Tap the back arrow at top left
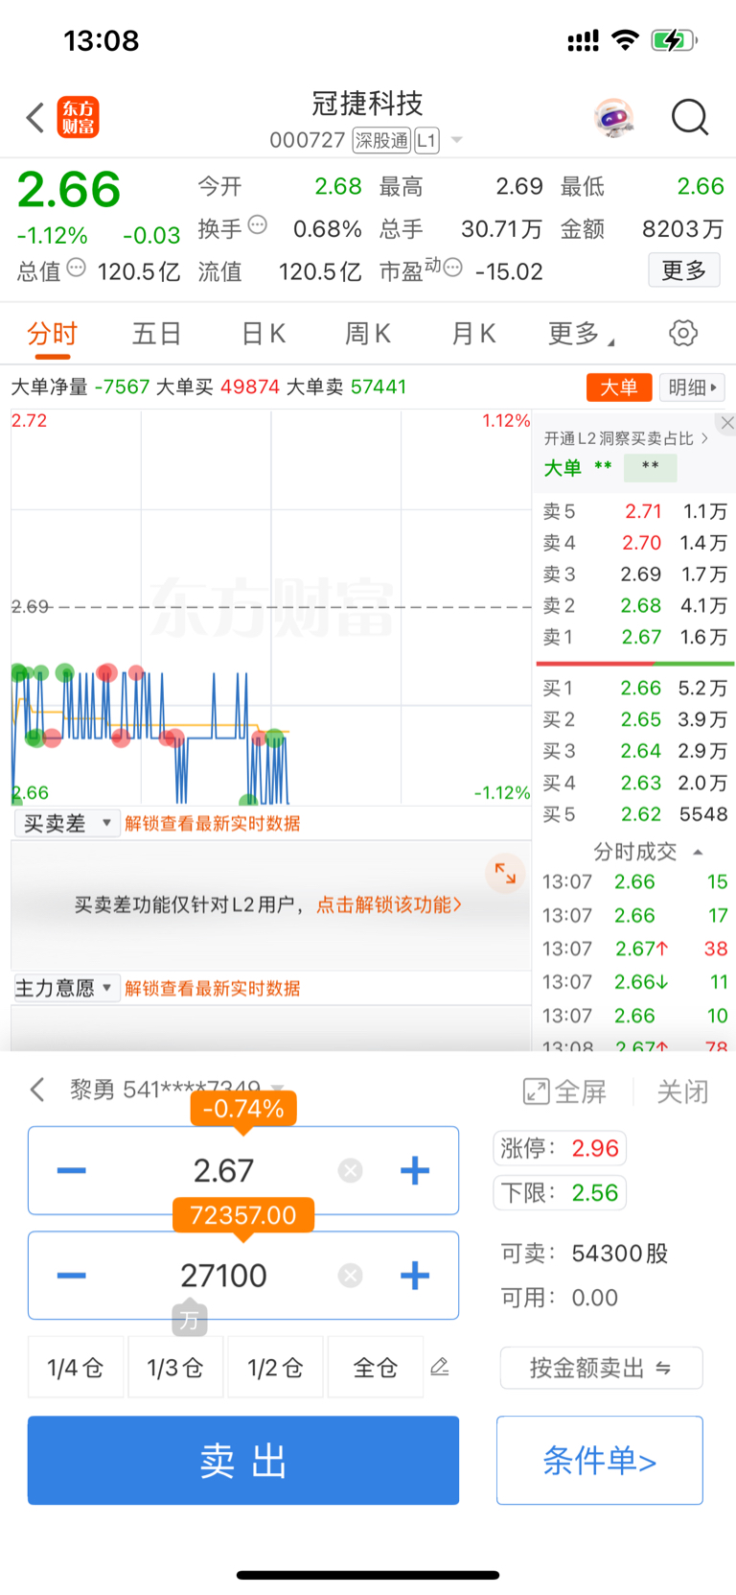The image size is (736, 1595). pos(35,118)
